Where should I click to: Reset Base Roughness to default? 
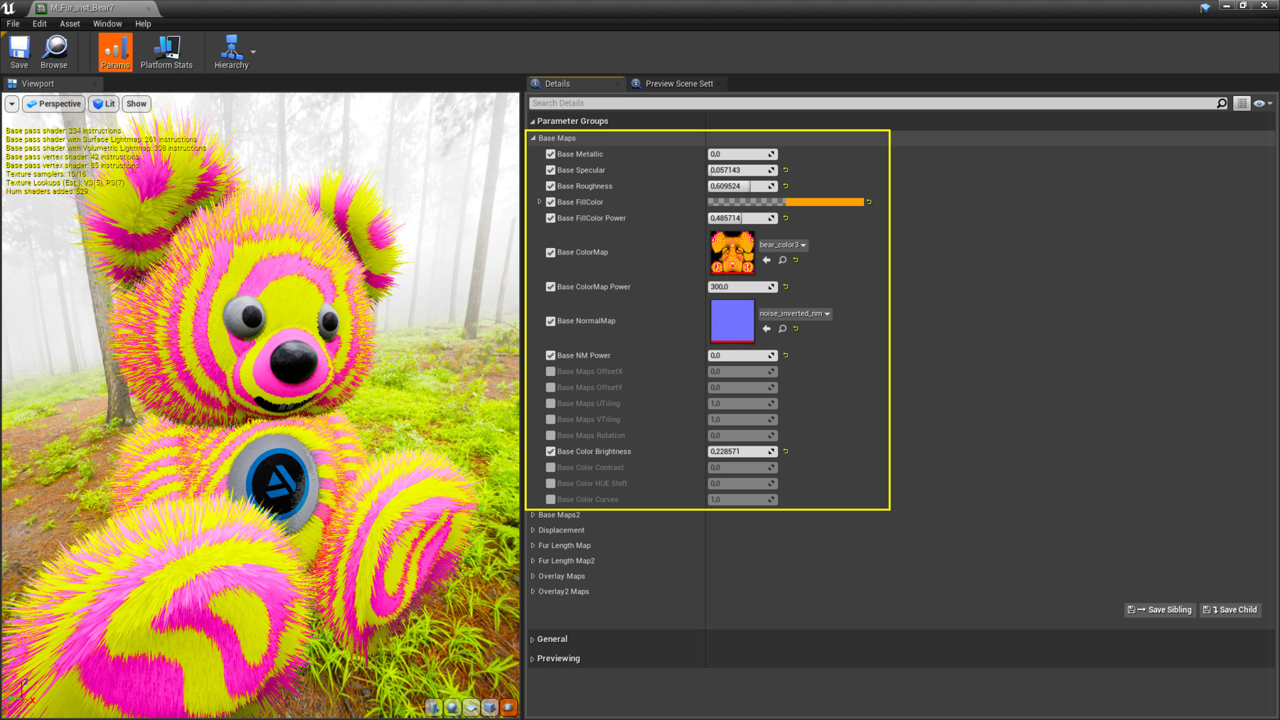(786, 186)
